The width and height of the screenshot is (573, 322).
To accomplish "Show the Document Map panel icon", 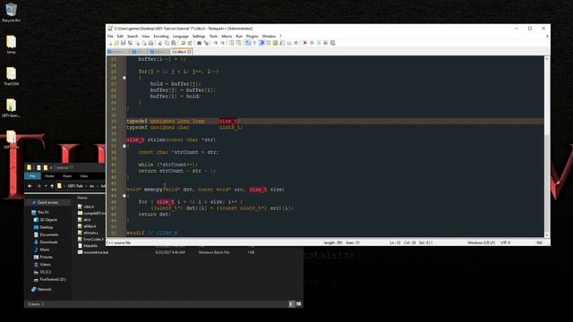I will coord(275,43).
